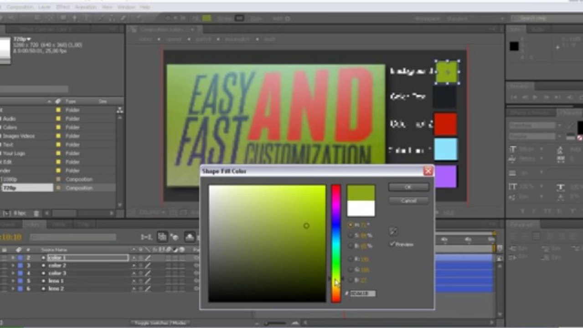Image resolution: width=583 pixels, height=328 pixels.
Task: Open the Composition viewer tab dropdown
Action: point(192,30)
